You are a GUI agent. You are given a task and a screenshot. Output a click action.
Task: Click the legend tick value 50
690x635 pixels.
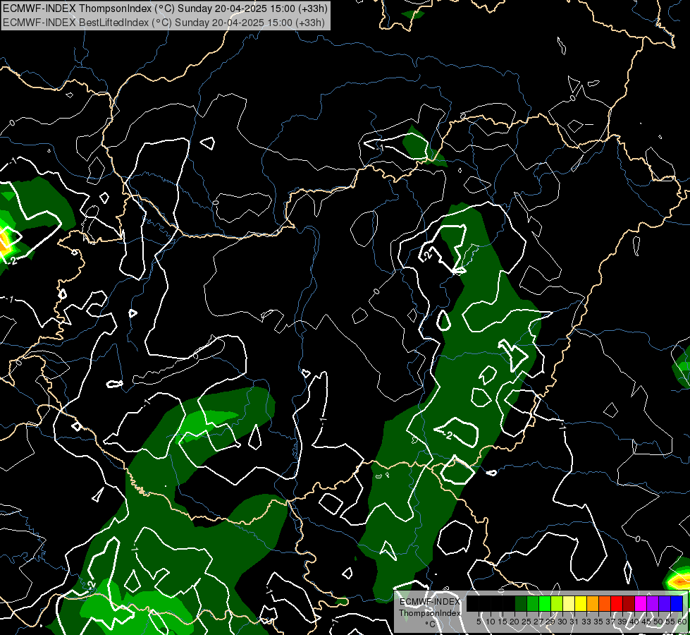point(658,622)
